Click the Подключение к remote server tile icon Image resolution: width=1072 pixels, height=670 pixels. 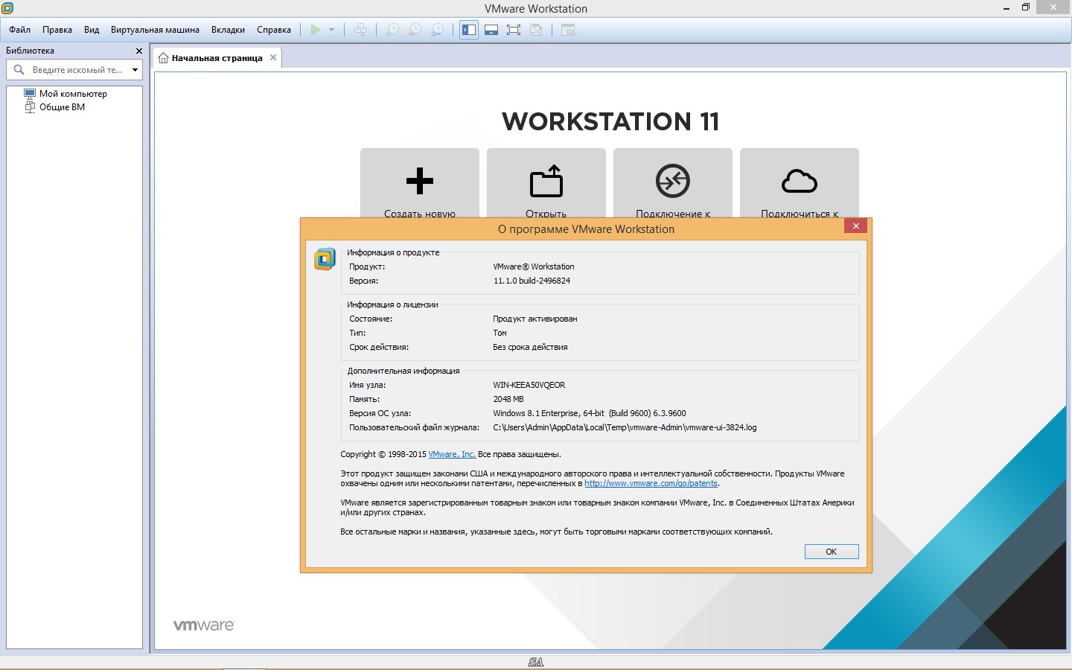[x=673, y=181]
